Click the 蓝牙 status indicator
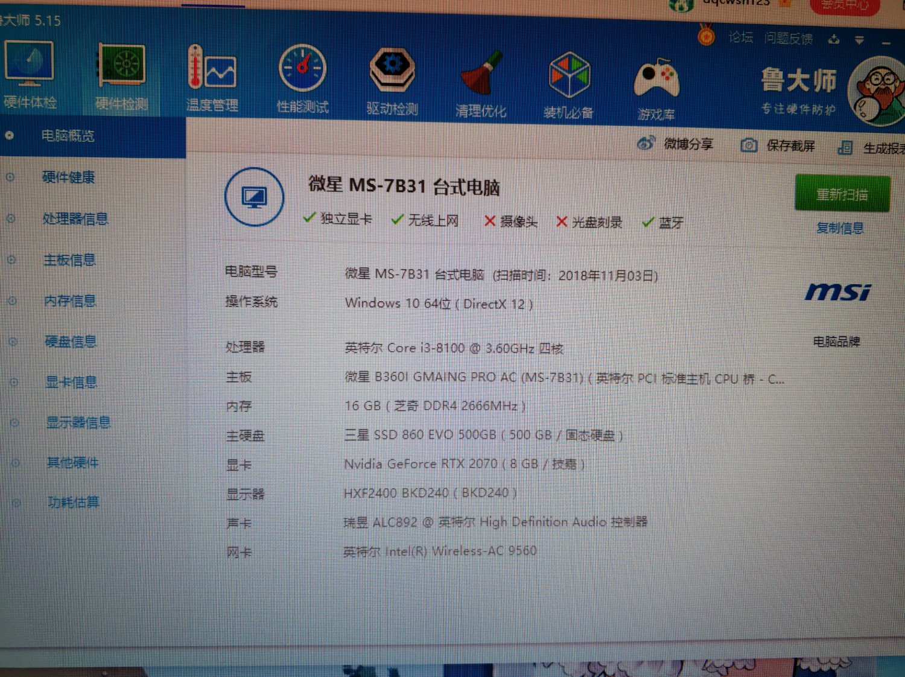Viewport: 905px width, 677px height. (663, 223)
